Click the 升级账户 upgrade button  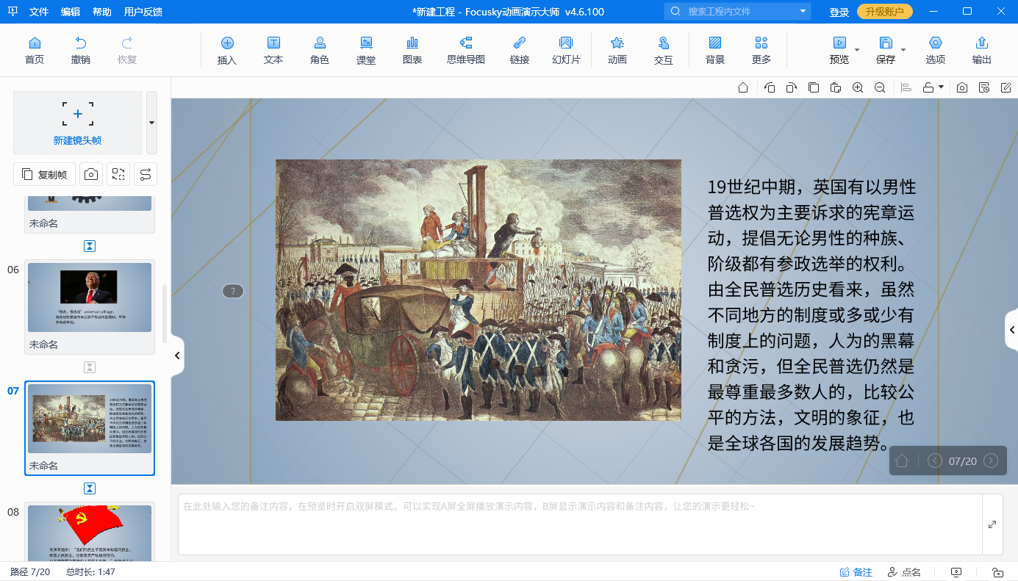[885, 12]
